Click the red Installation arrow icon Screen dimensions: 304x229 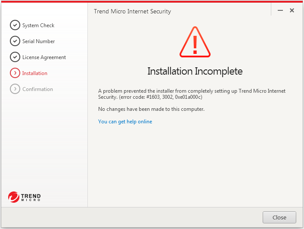[15, 73]
